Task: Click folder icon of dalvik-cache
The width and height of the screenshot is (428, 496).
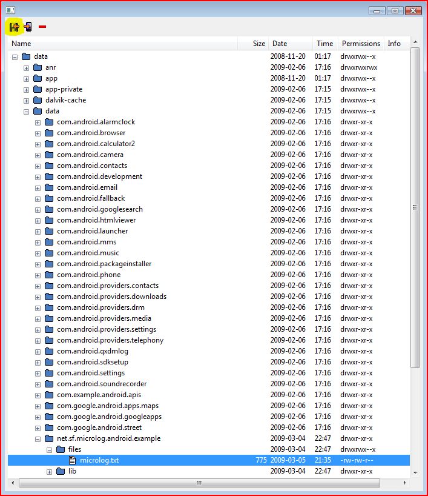Action: 38,100
